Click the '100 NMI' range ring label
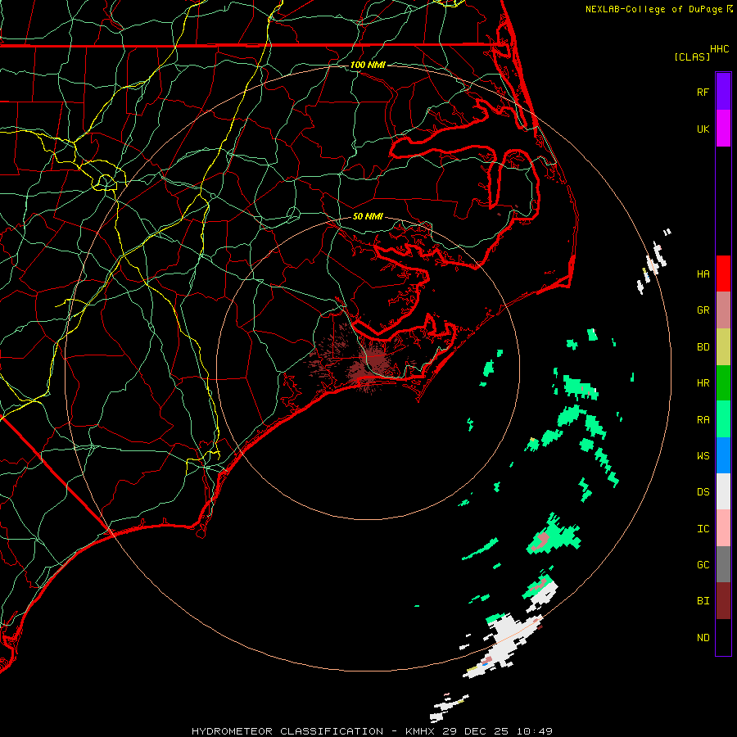The image size is (737, 737). (x=368, y=65)
